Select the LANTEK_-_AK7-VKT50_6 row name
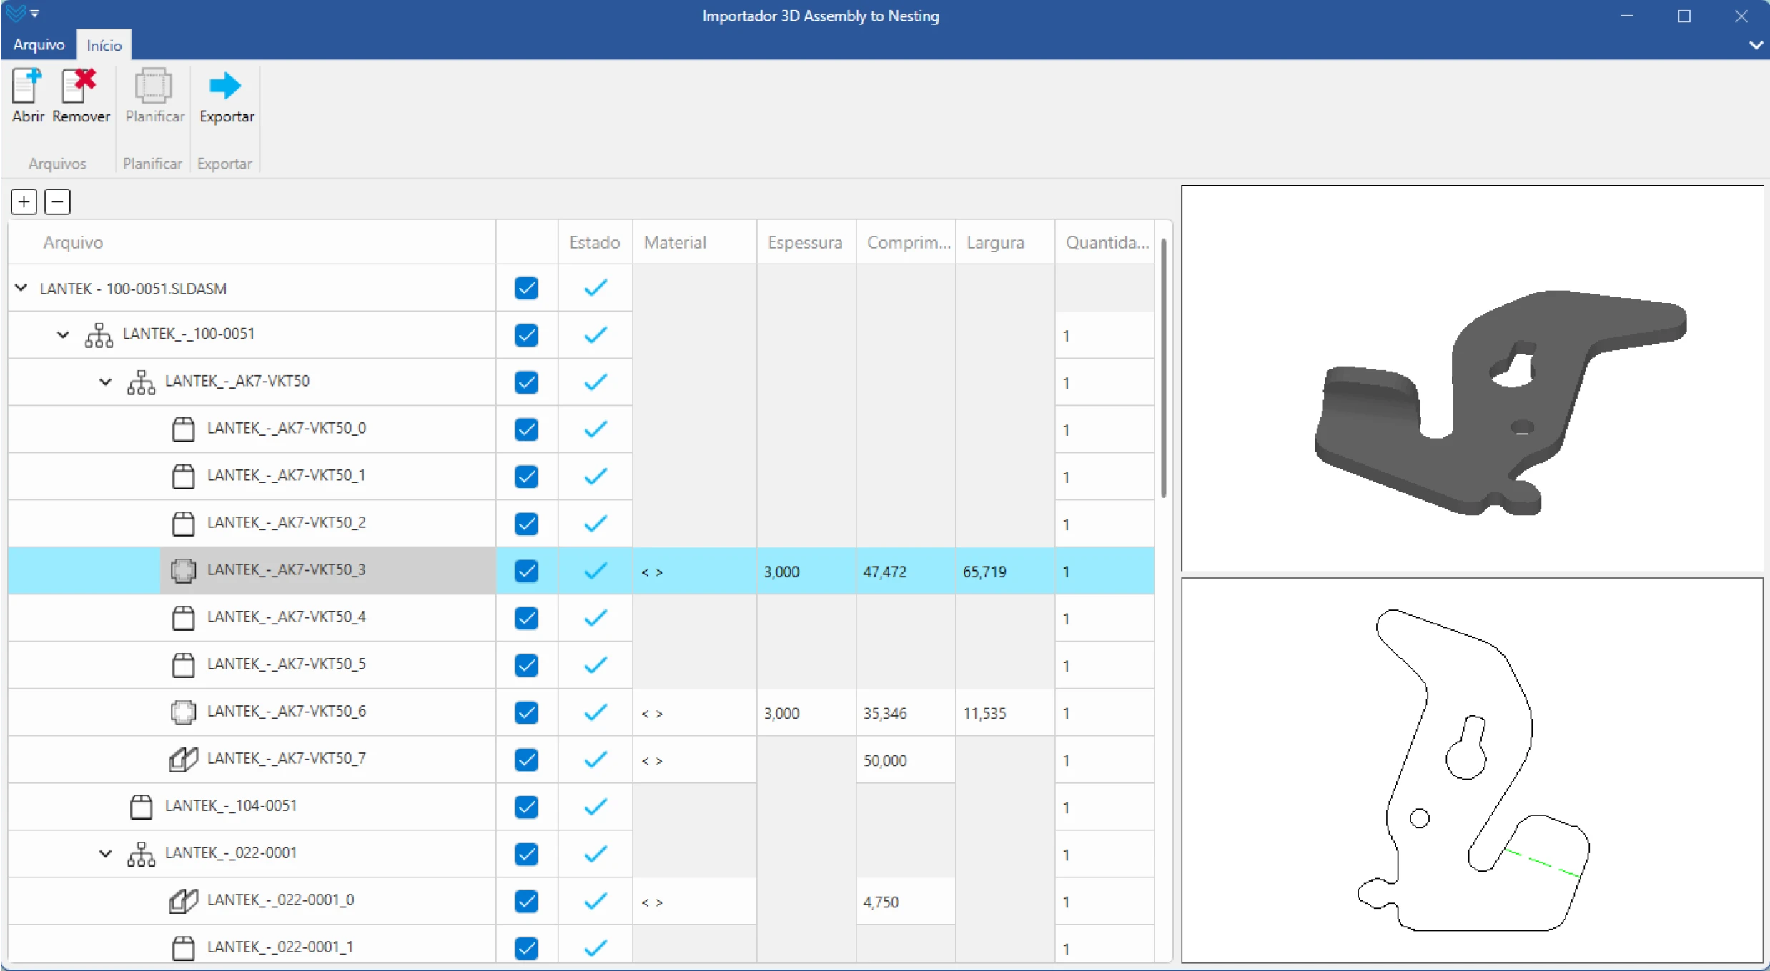The width and height of the screenshot is (1770, 971). point(286,712)
